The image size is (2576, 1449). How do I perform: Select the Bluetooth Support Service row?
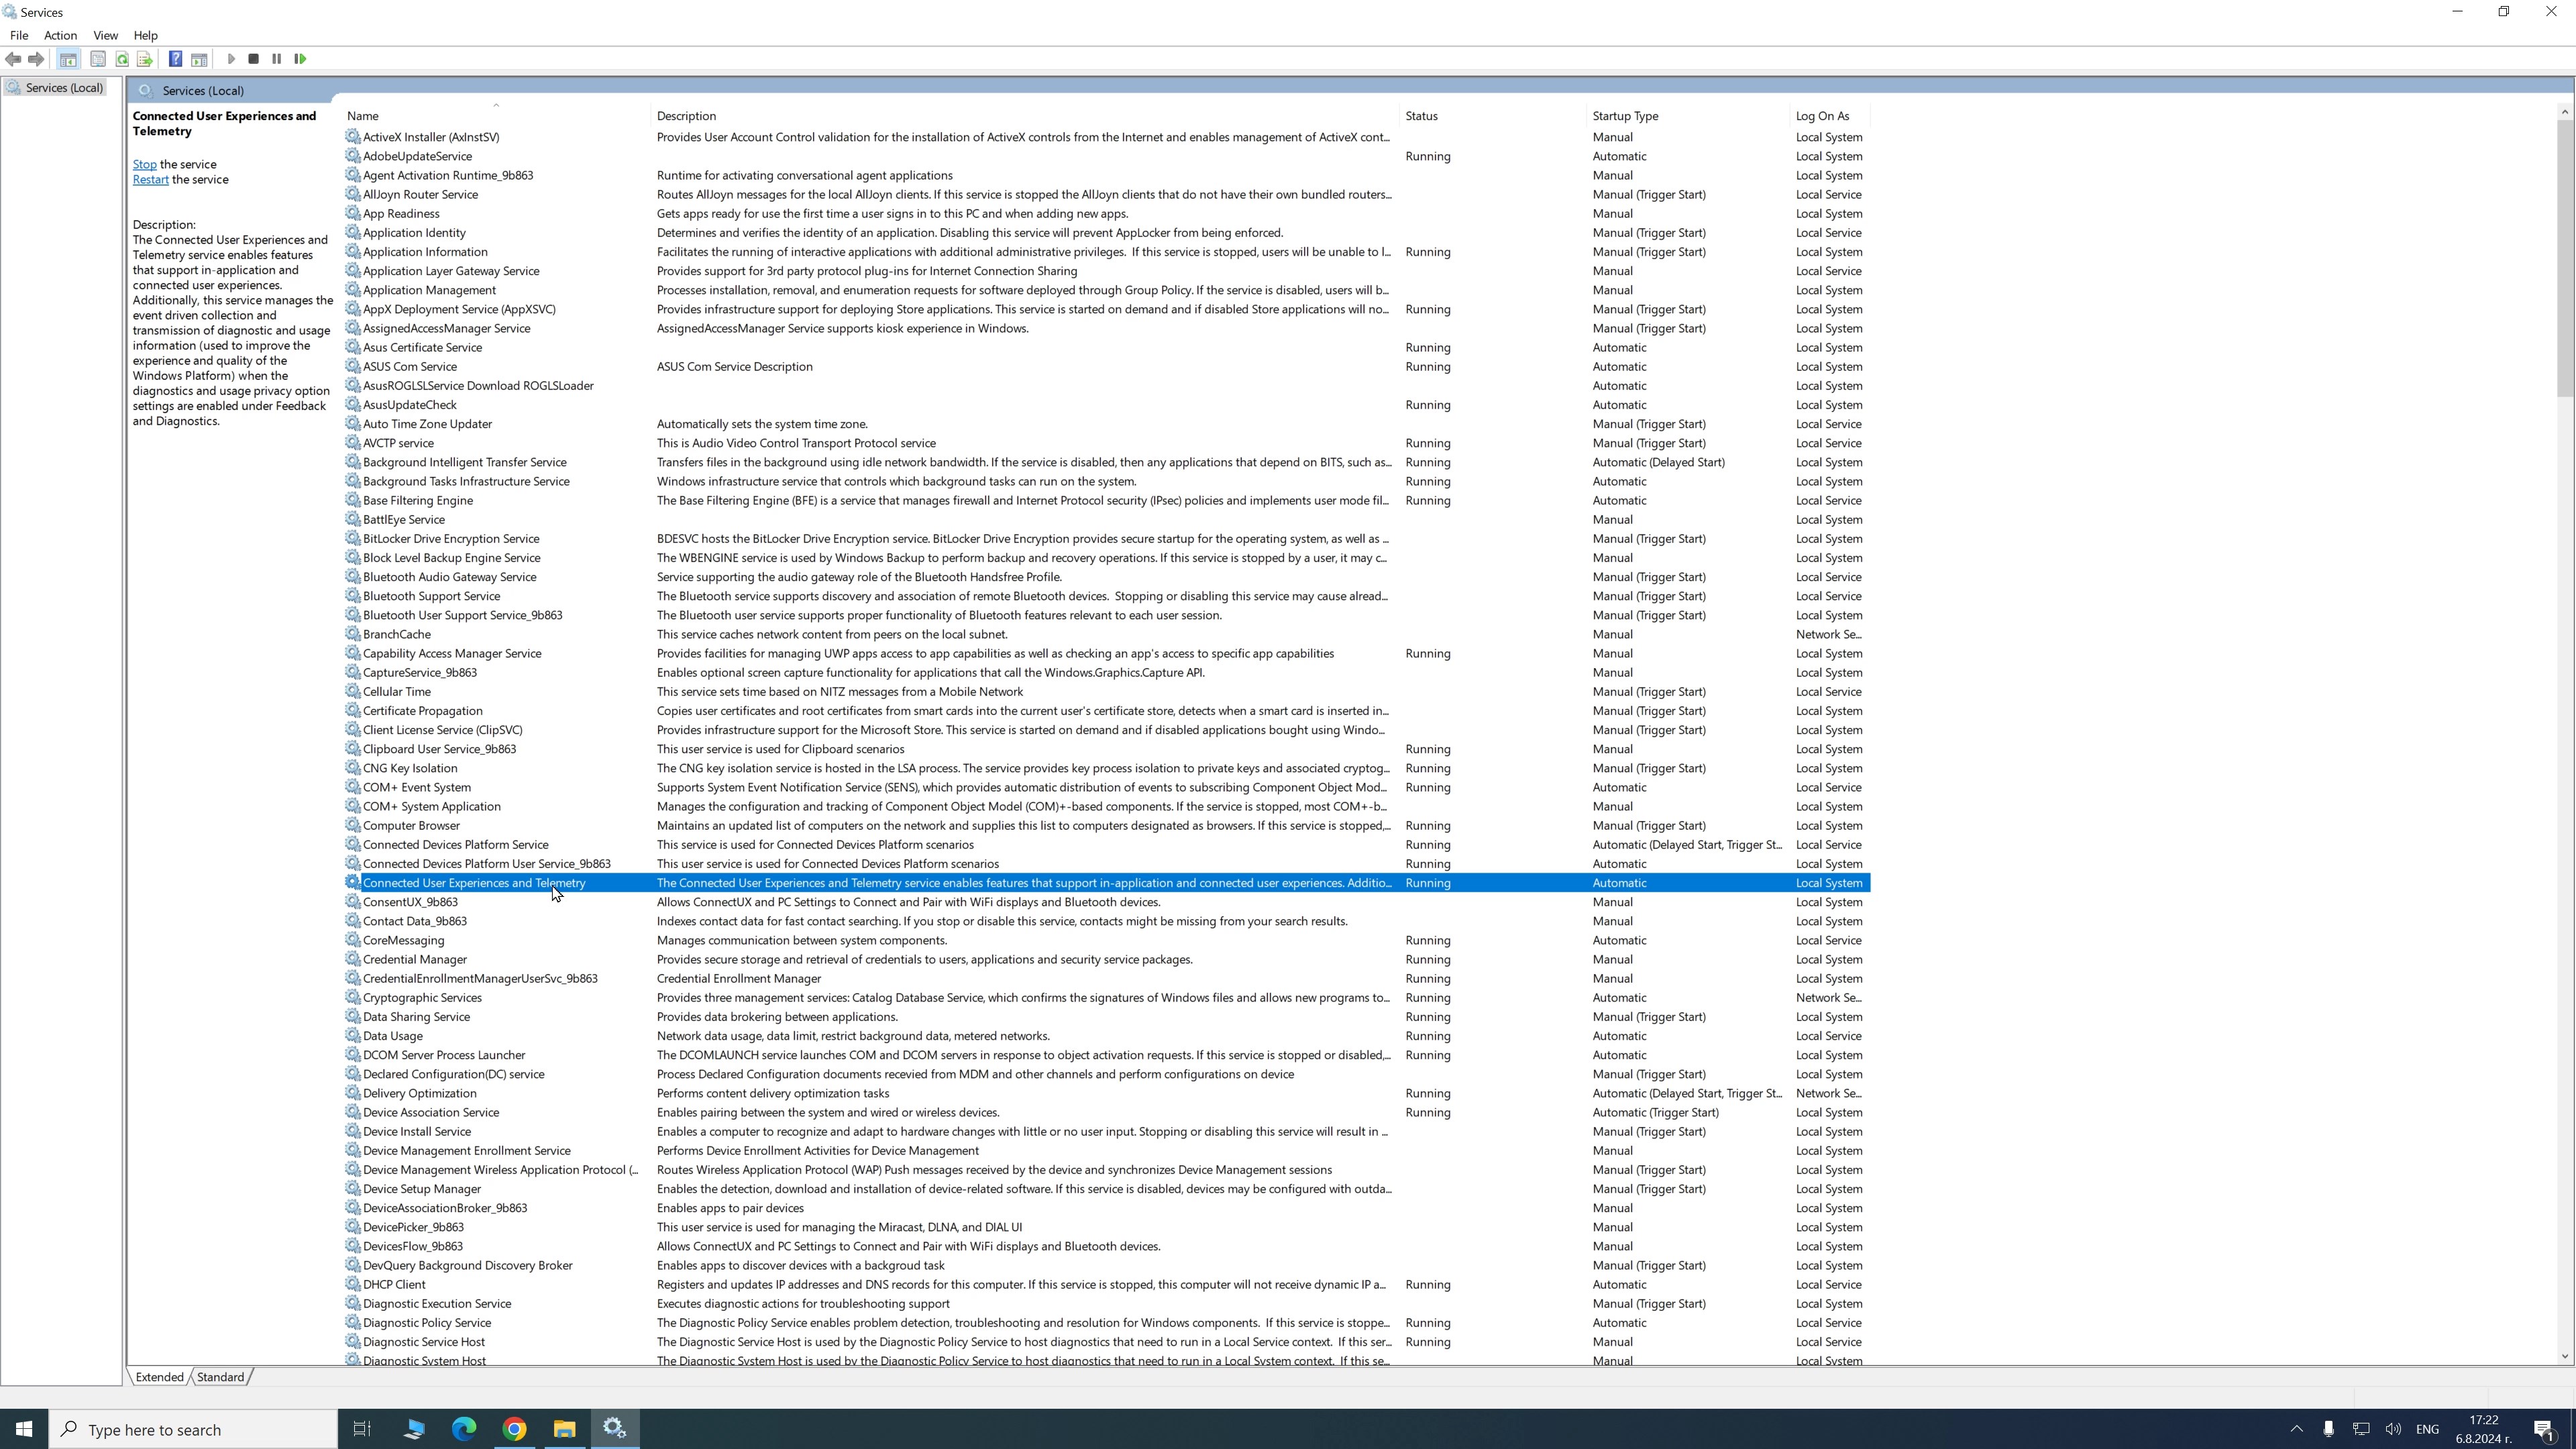click(1106, 596)
